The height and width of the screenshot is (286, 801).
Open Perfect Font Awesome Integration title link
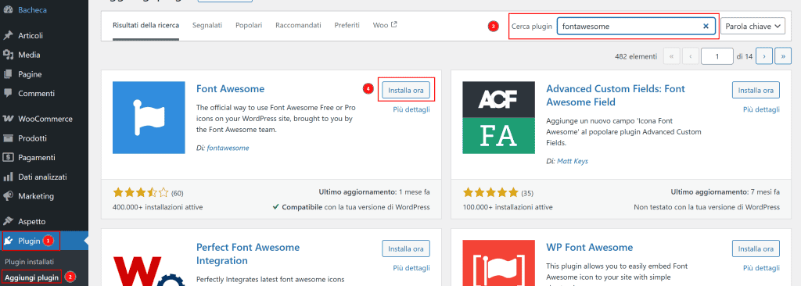[x=248, y=254]
